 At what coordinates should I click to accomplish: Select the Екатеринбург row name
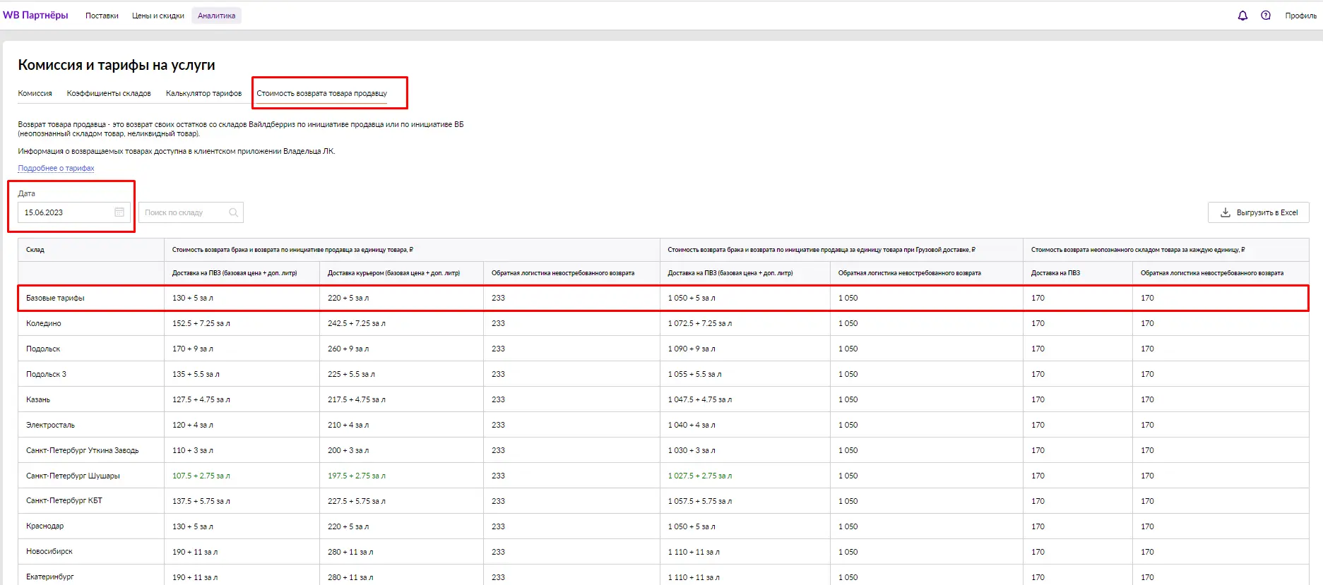pos(50,577)
